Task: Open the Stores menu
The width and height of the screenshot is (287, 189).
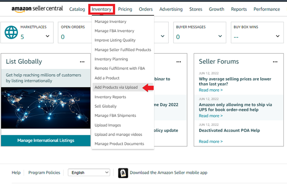Action: (x=196, y=9)
